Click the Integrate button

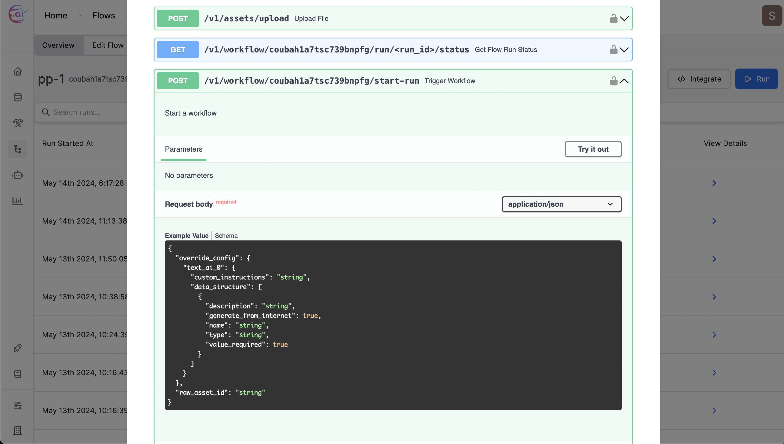699,79
